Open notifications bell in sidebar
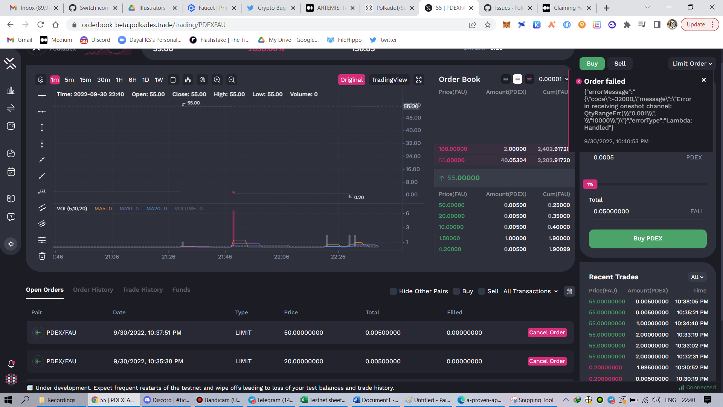 11,364
